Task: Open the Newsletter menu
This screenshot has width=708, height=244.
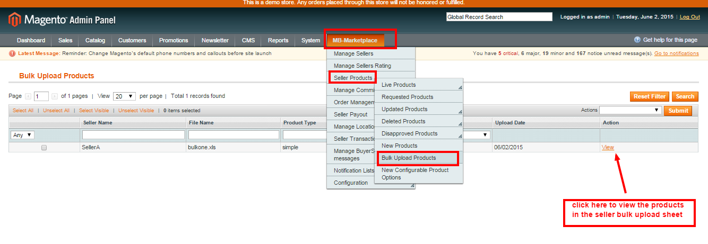Action: click(215, 40)
